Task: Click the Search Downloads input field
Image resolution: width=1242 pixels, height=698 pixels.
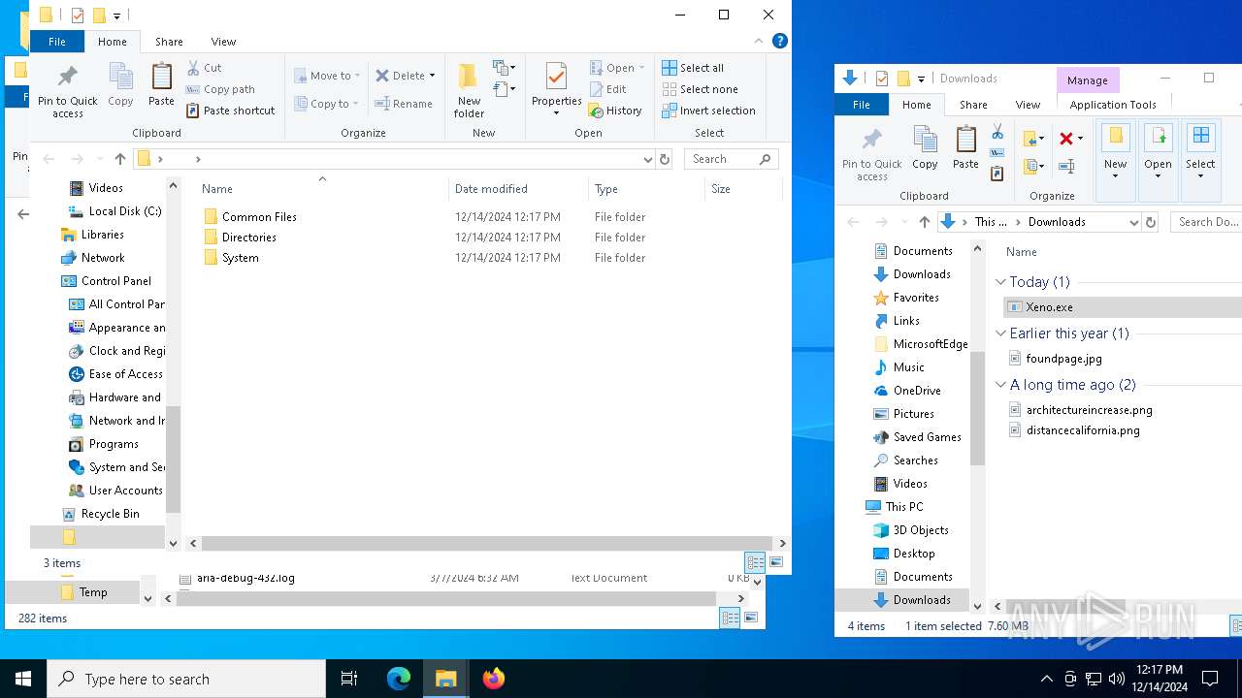Action: pyautogui.click(x=1206, y=222)
